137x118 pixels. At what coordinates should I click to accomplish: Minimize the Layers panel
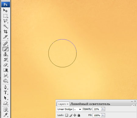pyautogui.click(x=132, y=101)
